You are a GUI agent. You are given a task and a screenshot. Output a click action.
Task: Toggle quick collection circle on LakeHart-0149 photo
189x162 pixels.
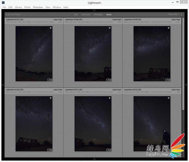pos(169,28)
